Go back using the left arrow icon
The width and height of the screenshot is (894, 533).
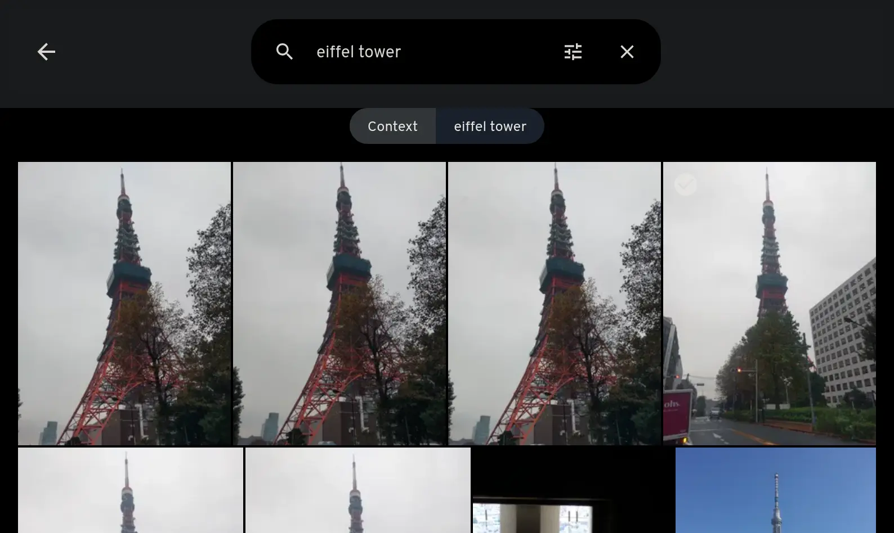[x=46, y=52]
